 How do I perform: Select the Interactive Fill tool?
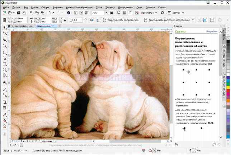[5, 120]
